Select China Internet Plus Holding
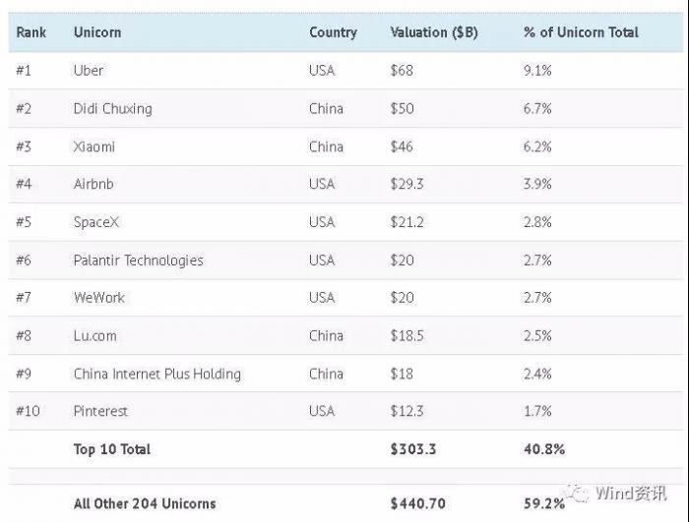 157,374
